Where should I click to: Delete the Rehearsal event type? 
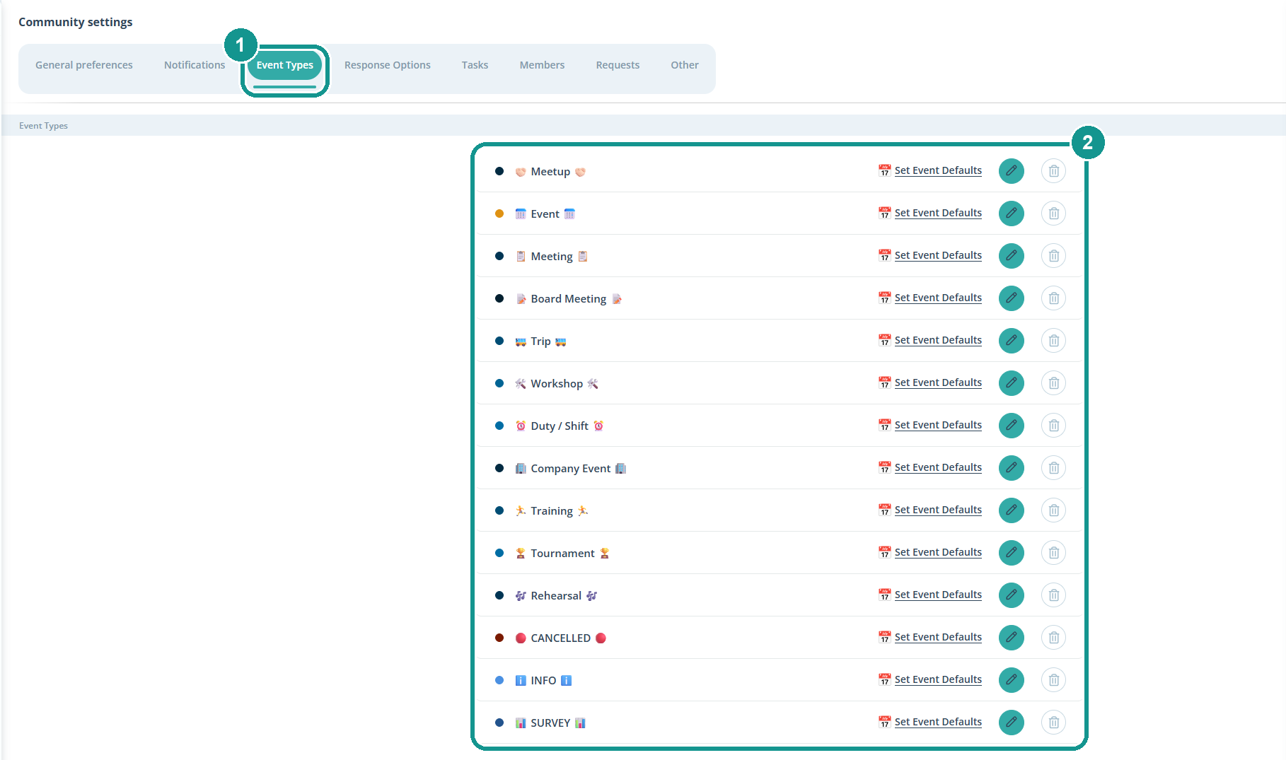(x=1053, y=595)
